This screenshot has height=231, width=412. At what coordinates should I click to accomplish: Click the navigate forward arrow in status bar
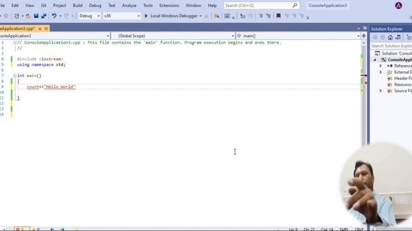click(62, 229)
